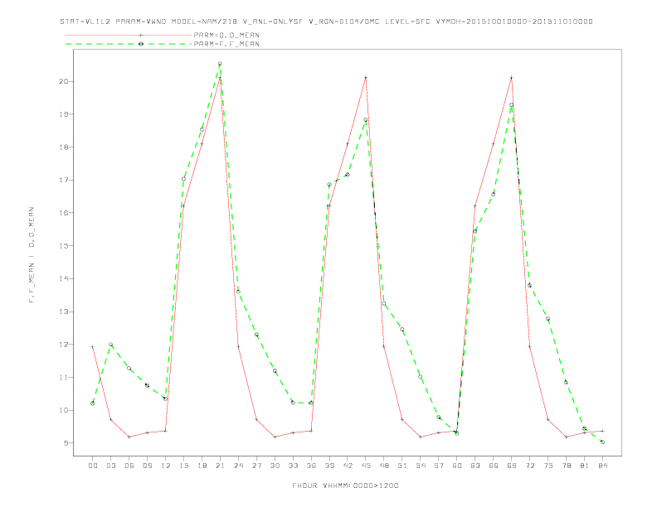Click the FHOUR VHHMM:0000>1200 axis title

345,485
